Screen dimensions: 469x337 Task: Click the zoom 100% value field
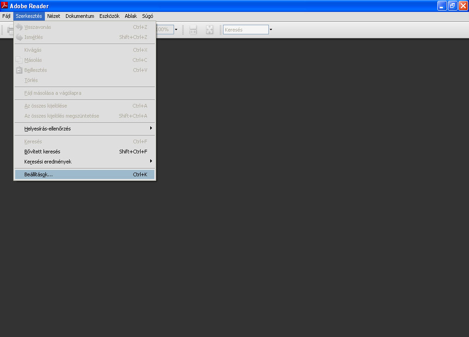click(x=165, y=30)
